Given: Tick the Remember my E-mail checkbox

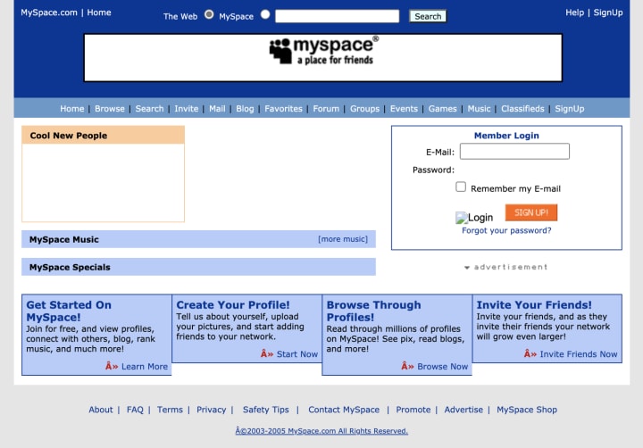Looking at the screenshot, I should point(461,187).
